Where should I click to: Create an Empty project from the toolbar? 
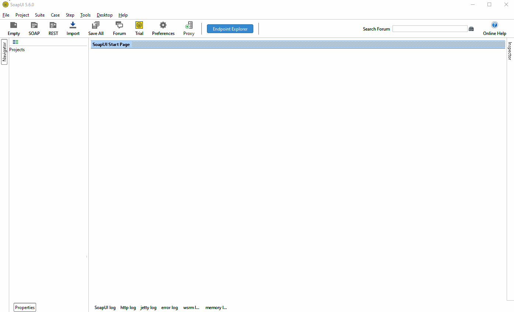pyautogui.click(x=14, y=29)
